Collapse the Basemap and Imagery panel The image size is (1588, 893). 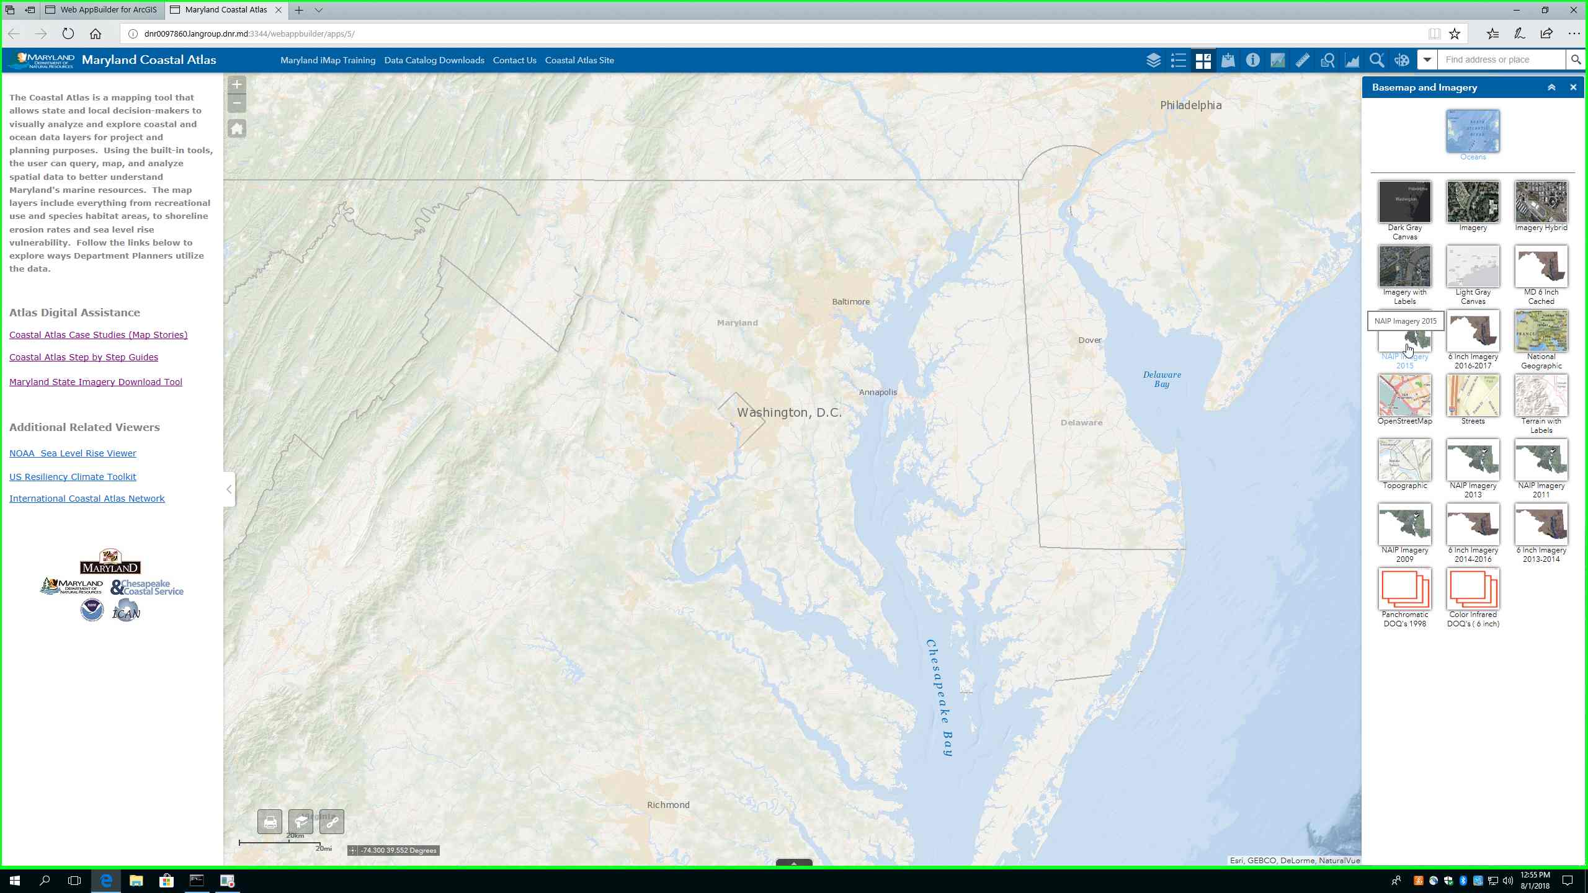coord(1551,87)
